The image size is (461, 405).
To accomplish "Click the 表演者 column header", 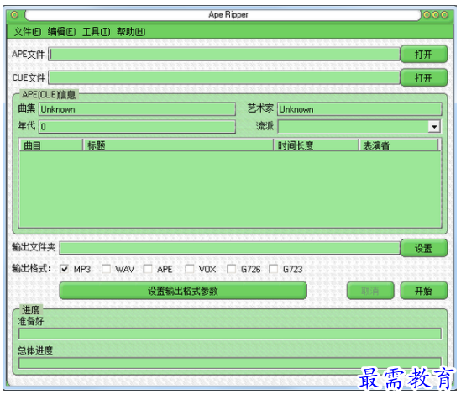I will point(399,145).
